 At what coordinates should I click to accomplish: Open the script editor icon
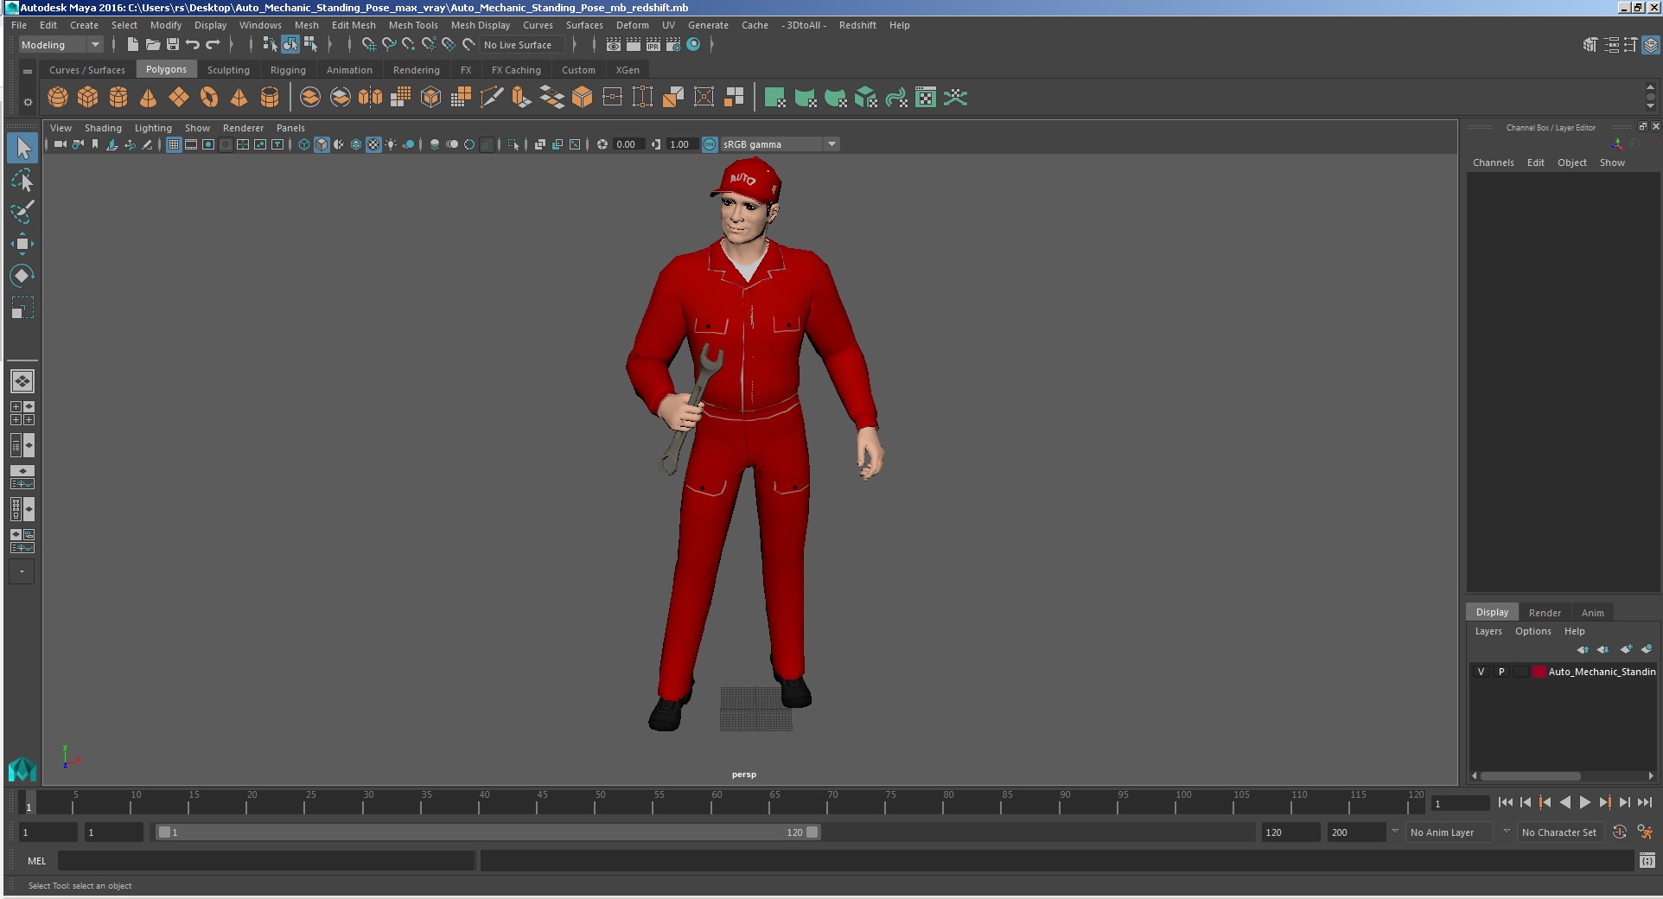1647,861
